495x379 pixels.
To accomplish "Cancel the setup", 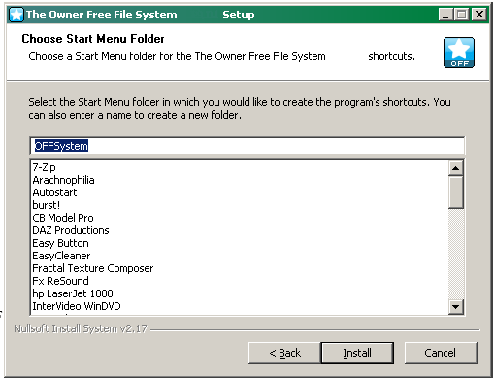I will click(x=441, y=353).
